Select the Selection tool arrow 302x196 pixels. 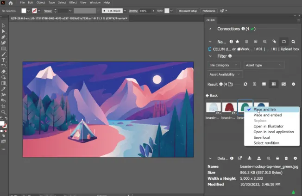[3, 25]
